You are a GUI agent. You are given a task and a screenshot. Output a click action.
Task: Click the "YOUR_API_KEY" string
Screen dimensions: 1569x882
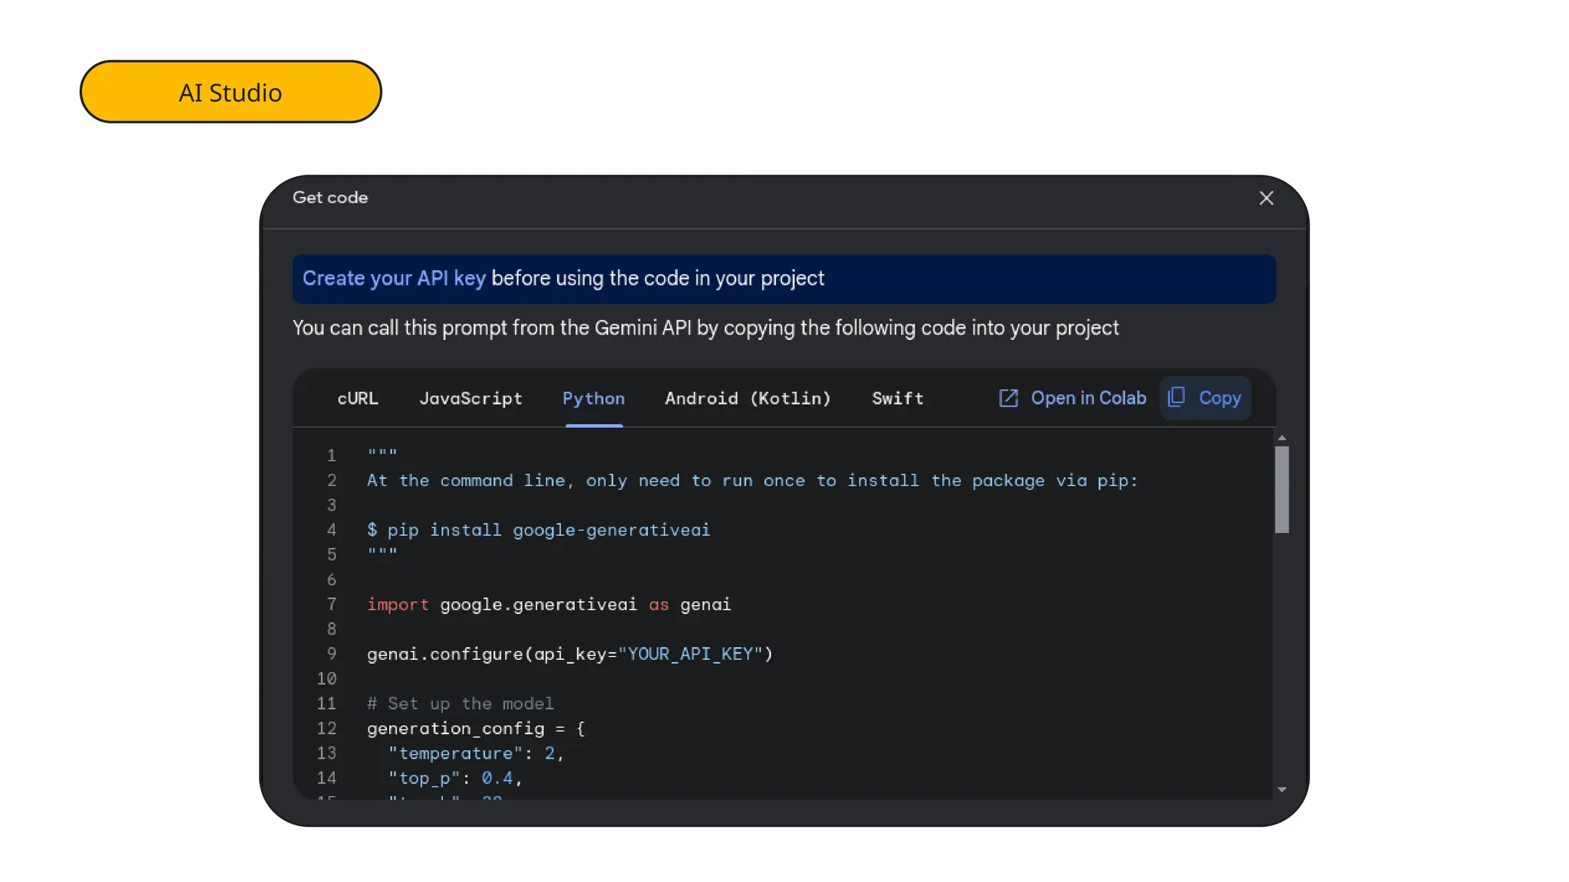click(x=690, y=654)
